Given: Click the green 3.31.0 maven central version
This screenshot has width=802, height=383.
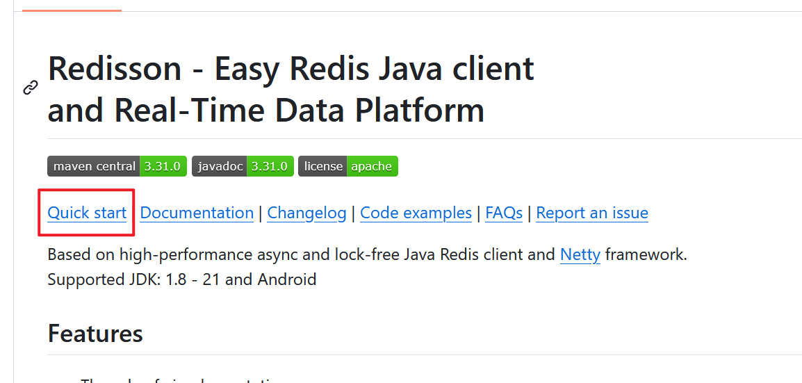Looking at the screenshot, I should click(163, 166).
